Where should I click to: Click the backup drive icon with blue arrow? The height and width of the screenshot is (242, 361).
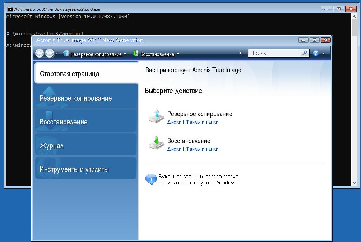(x=156, y=117)
